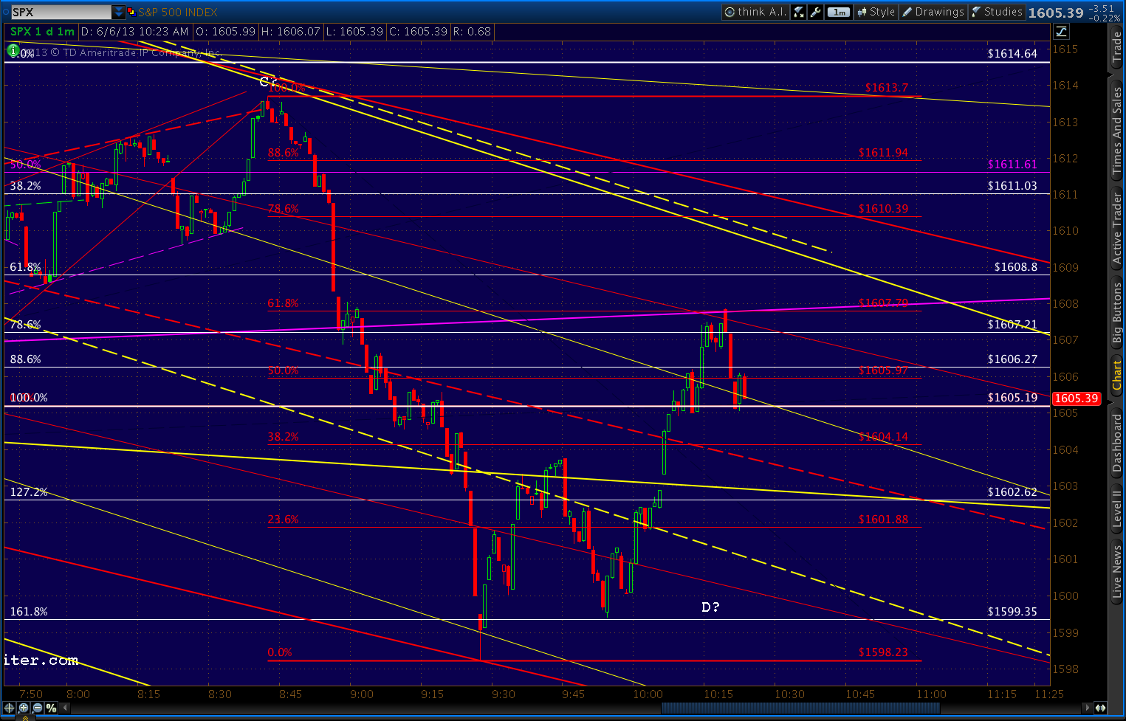Open the Times And Sales side tab
This screenshot has width=1126, height=721.
pyautogui.click(x=1116, y=129)
